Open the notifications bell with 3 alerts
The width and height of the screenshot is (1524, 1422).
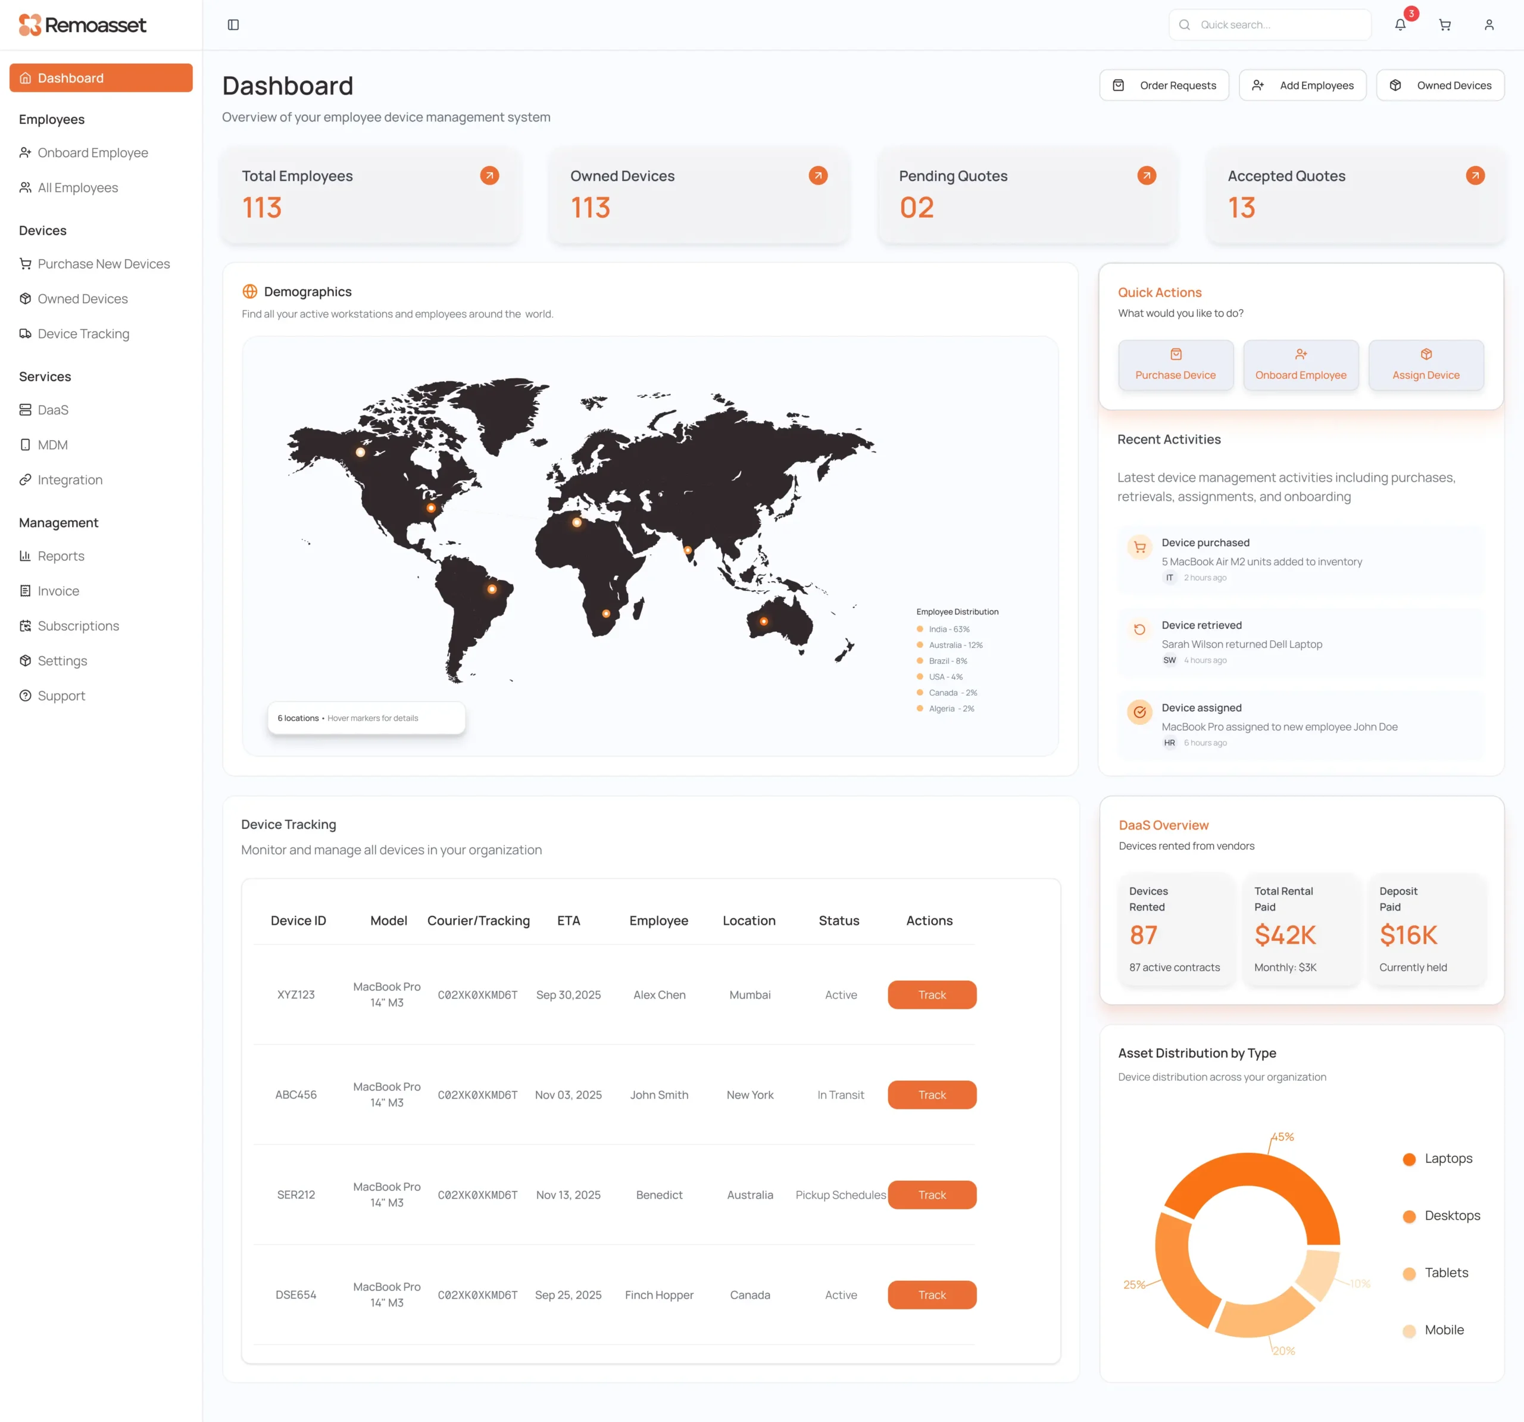point(1401,24)
